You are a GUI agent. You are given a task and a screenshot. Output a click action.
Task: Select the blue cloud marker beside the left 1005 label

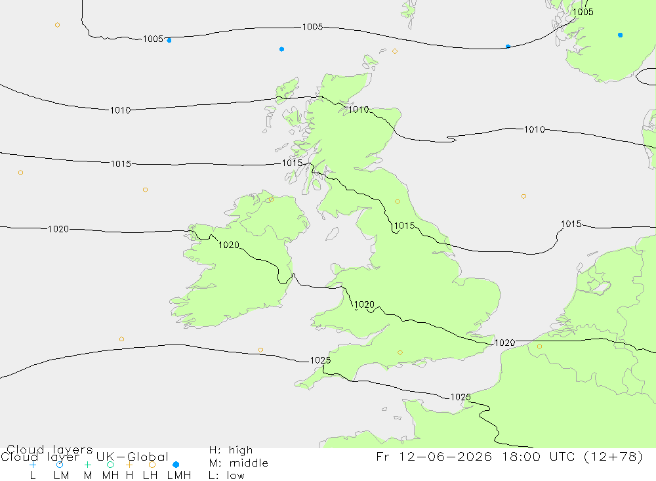(x=169, y=41)
